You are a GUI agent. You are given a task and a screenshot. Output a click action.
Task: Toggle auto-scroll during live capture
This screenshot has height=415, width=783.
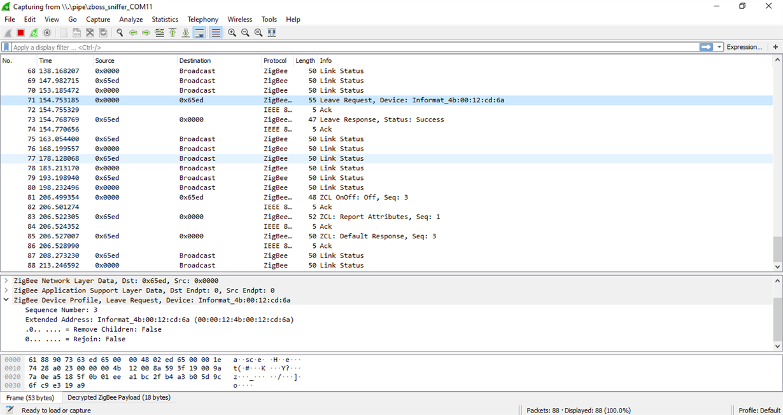point(199,32)
